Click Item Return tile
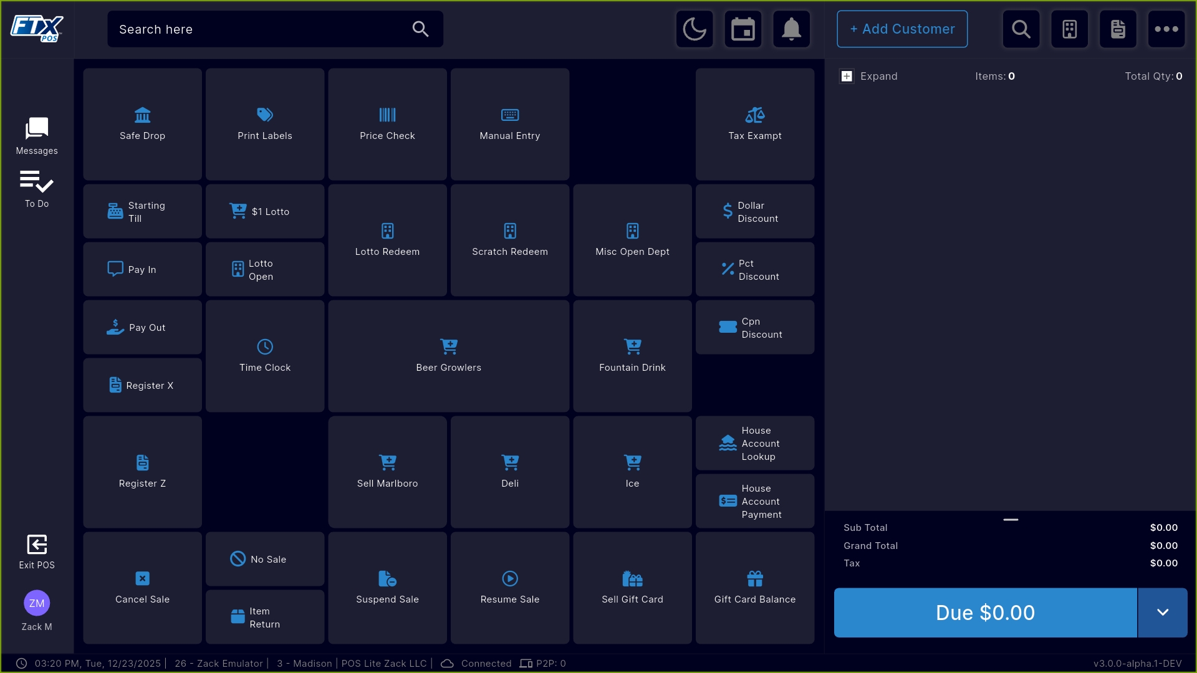1197x673 pixels. click(x=265, y=617)
